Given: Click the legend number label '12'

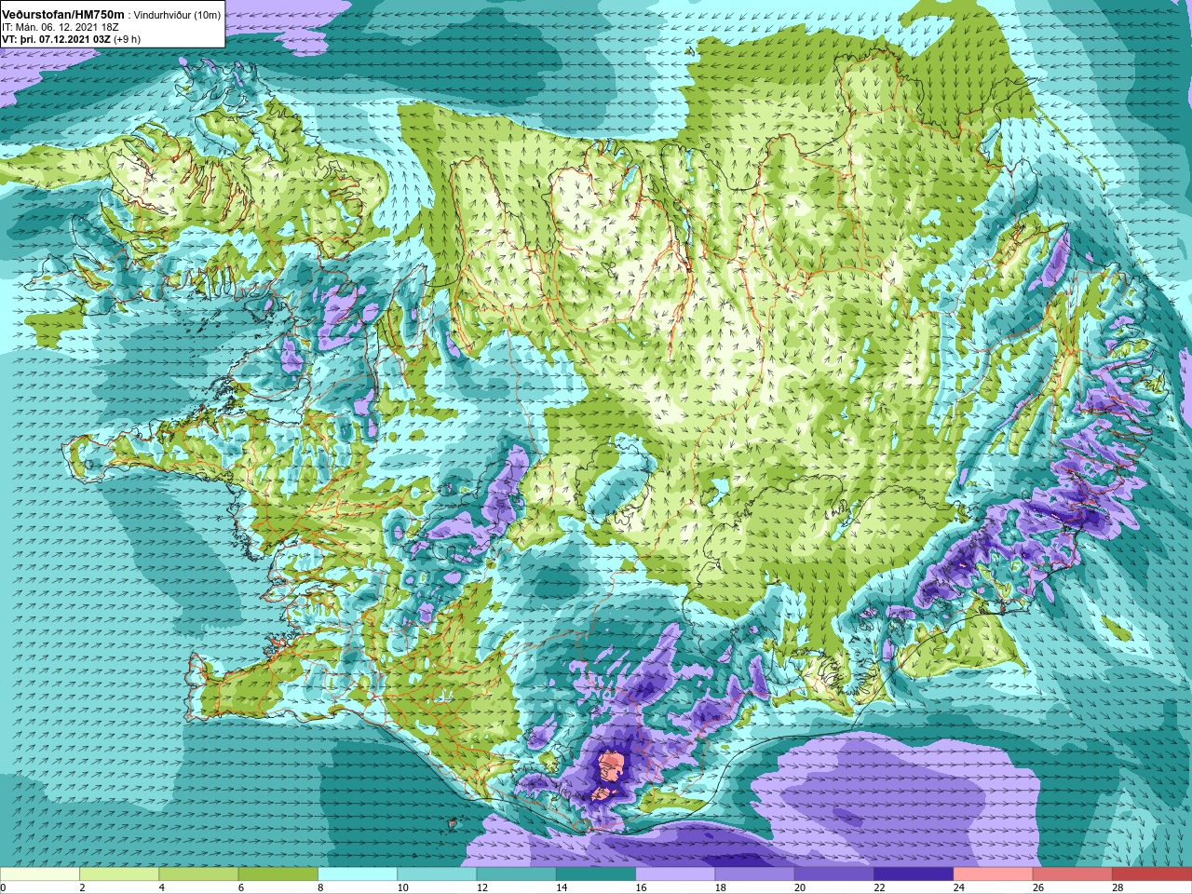Looking at the screenshot, I should [x=482, y=888].
